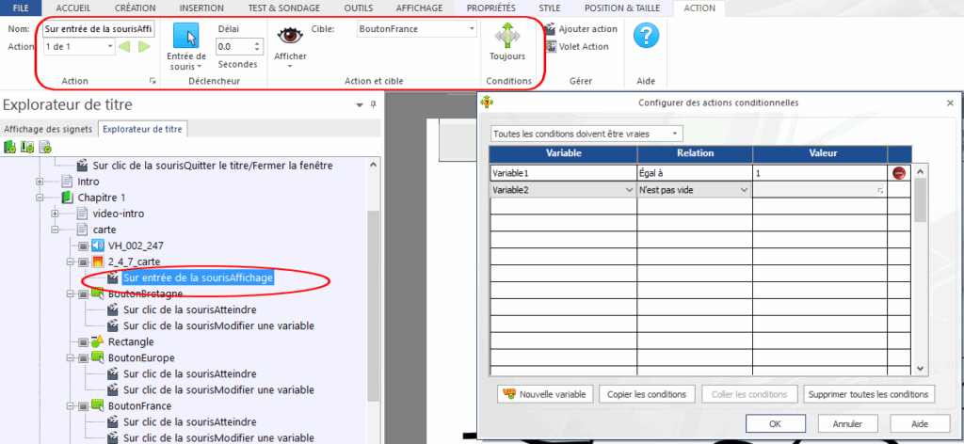964x444 pixels.
Task: Click the Ajouter action icon
Action: 550,29
